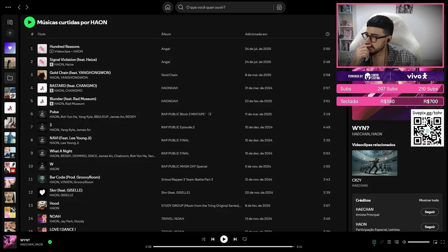Open the Browse icon in search bar
The image size is (448, 252).
click(279, 7)
